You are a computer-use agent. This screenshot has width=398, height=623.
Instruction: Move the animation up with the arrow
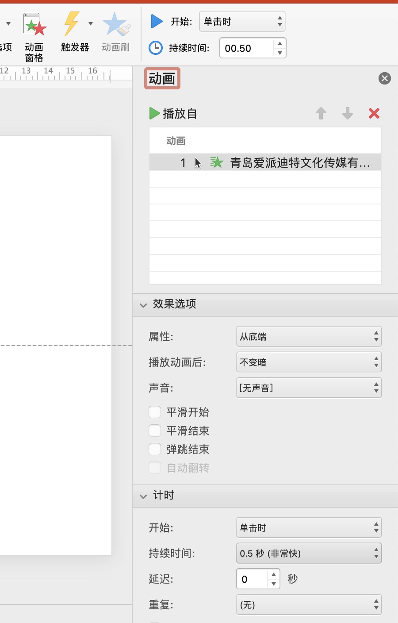(321, 114)
